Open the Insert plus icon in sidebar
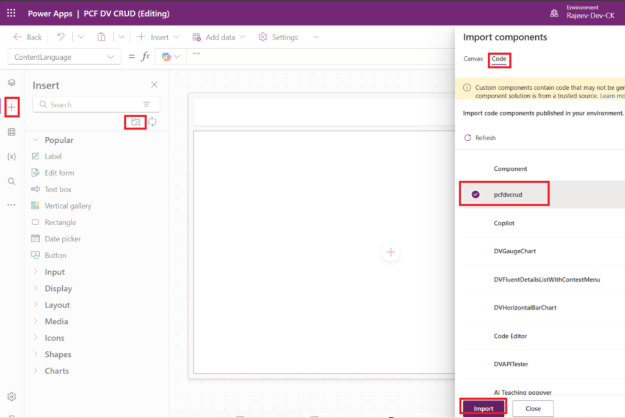Viewport: 625px width, 418px height. point(12,107)
